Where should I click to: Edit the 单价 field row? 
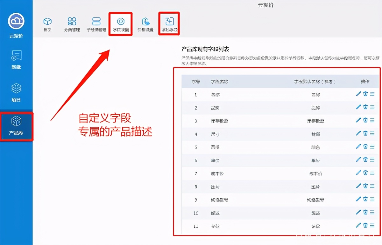point(358,160)
